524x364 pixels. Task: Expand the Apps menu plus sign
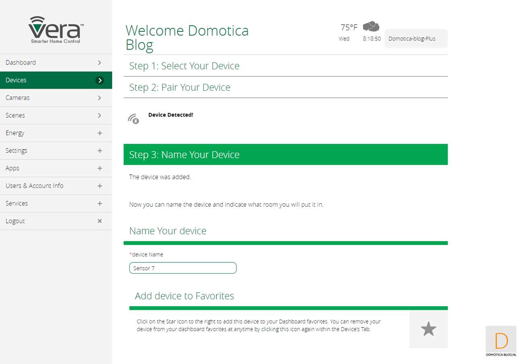100,168
